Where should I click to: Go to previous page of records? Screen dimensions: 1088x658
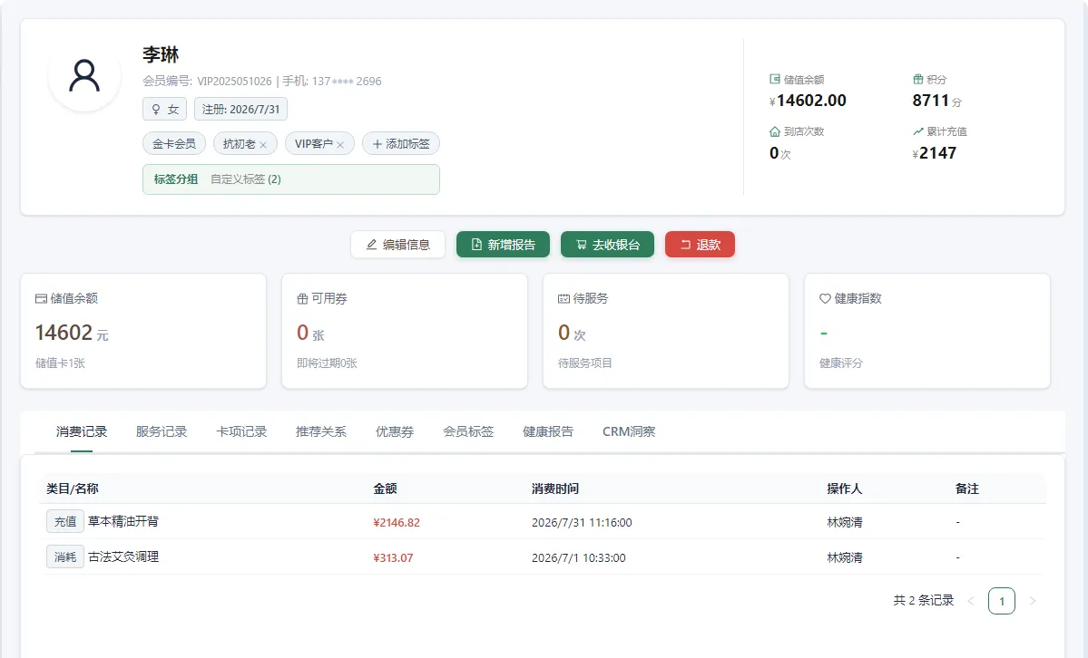pyautogui.click(x=972, y=601)
